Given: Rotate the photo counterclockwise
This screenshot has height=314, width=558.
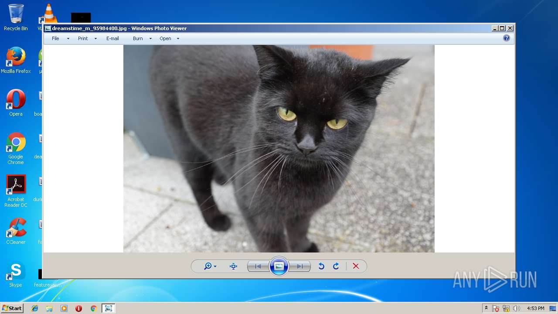Looking at the screenshot, I should (321, 266).
